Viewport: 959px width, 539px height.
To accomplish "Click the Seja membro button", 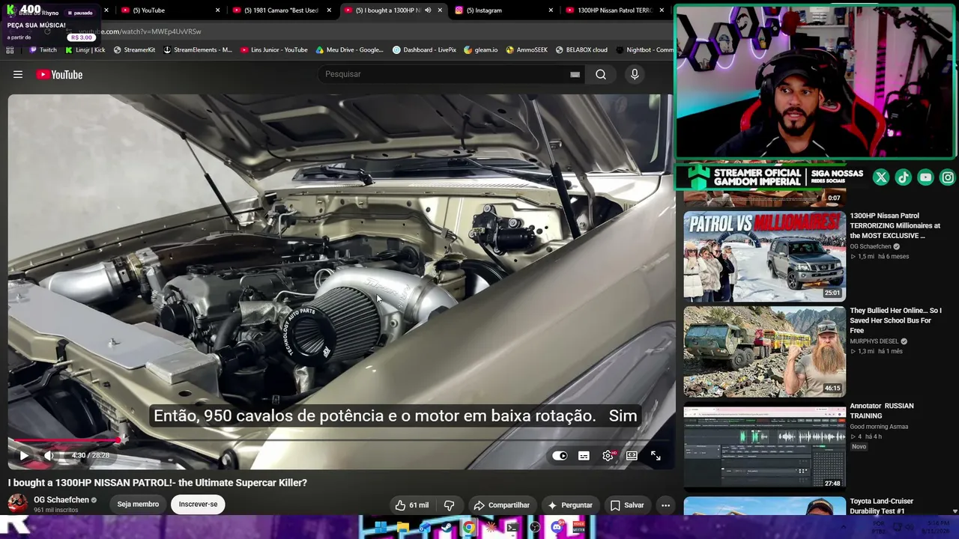I will pos(138,505).
